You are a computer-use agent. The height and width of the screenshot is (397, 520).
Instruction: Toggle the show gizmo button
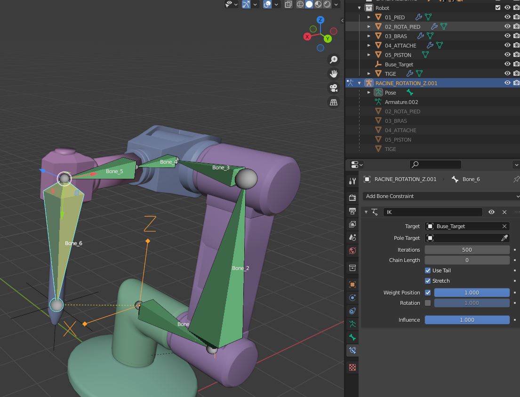coord(246,4)
